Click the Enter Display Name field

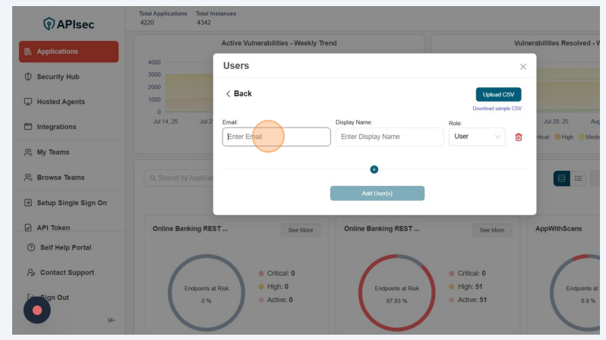tap(390, 137)
